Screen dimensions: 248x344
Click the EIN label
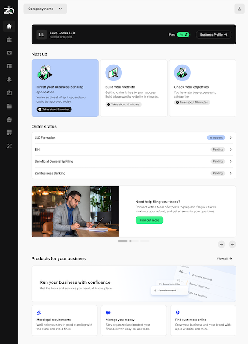[x=37, y=150]
